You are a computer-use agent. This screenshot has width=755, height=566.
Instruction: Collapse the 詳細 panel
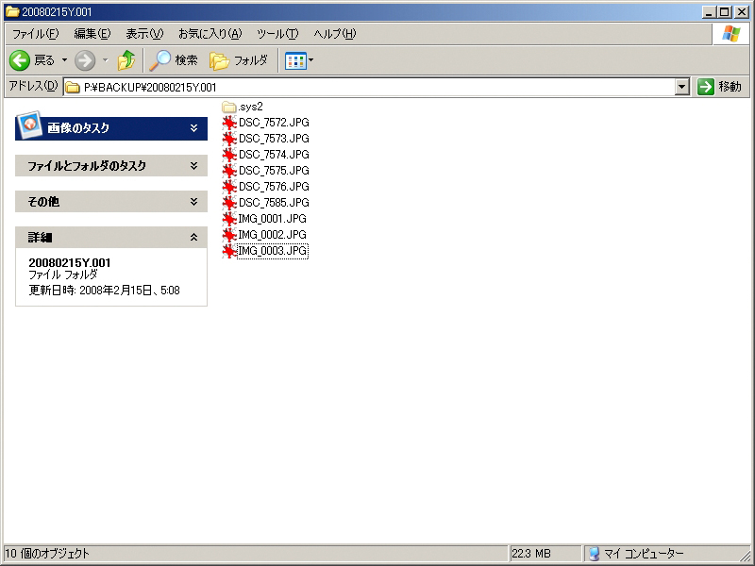tap(193, 238)
